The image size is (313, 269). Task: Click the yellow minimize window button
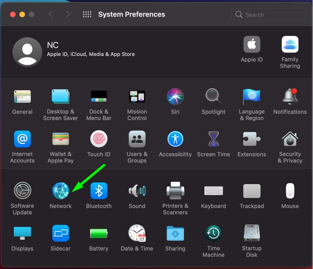[22, 15]
